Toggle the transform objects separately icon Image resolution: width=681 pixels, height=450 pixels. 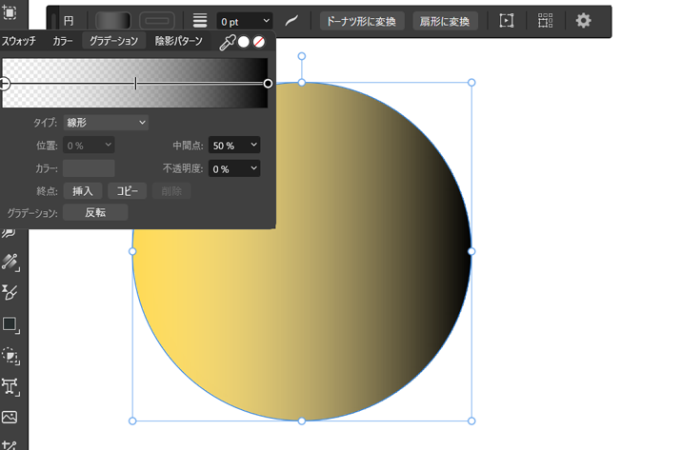tap(545, 20)
